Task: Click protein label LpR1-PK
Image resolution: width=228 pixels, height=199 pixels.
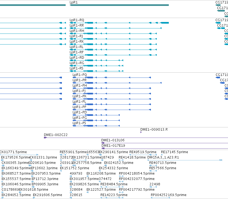Action: (80, 96)
